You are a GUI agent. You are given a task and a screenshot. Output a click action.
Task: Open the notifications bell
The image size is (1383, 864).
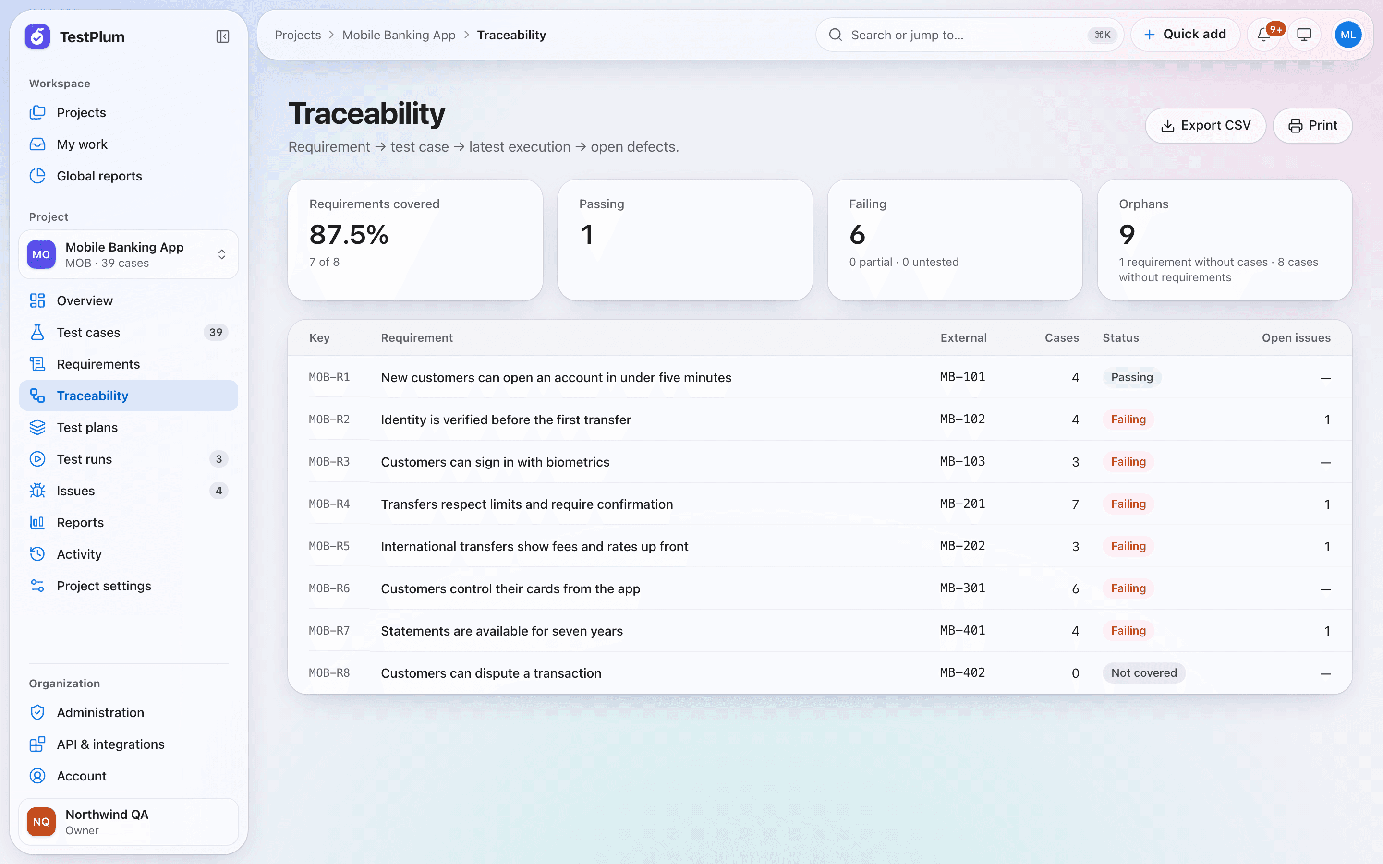[1263, 35]
